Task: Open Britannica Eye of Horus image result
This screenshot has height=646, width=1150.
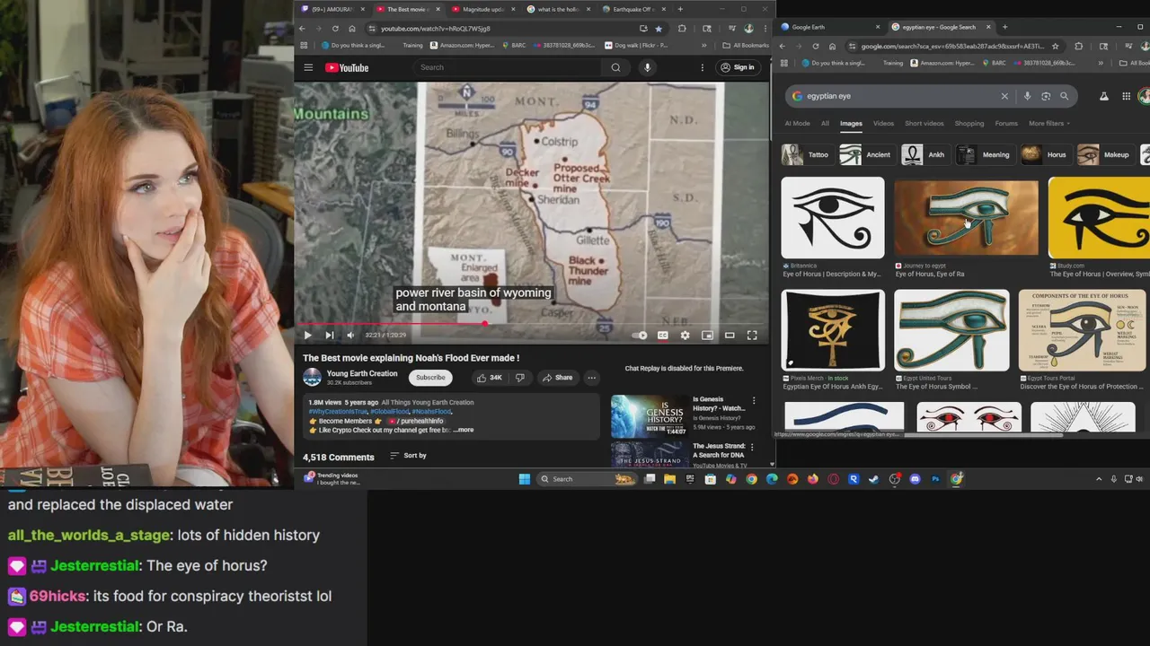Action: [832, 217]
